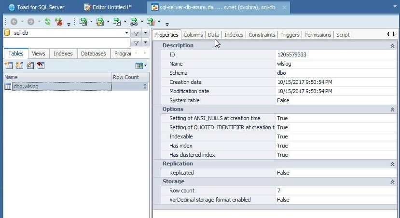Refresh the object list with green arrows
Screen dimensions: 400x218
[x=48, y=22]
